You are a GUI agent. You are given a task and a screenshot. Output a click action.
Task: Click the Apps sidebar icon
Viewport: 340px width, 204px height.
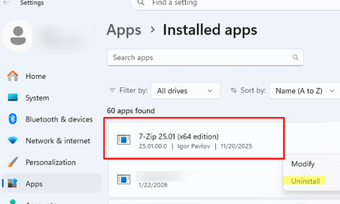tap(13, 183)
